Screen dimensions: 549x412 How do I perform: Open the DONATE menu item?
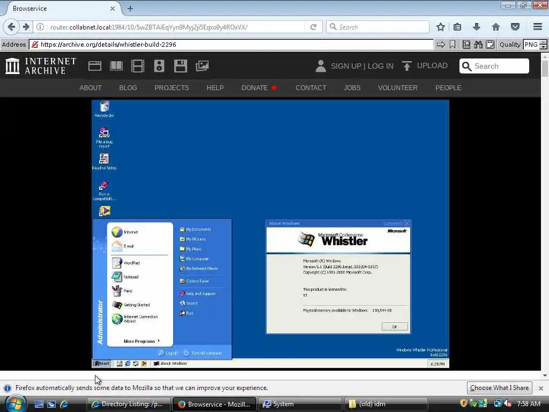point(259,87)
